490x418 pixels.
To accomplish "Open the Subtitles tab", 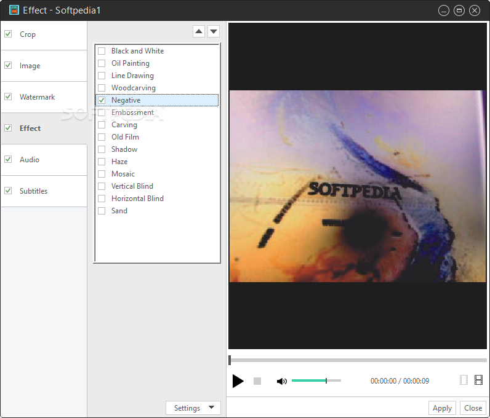I will (44, 191).
